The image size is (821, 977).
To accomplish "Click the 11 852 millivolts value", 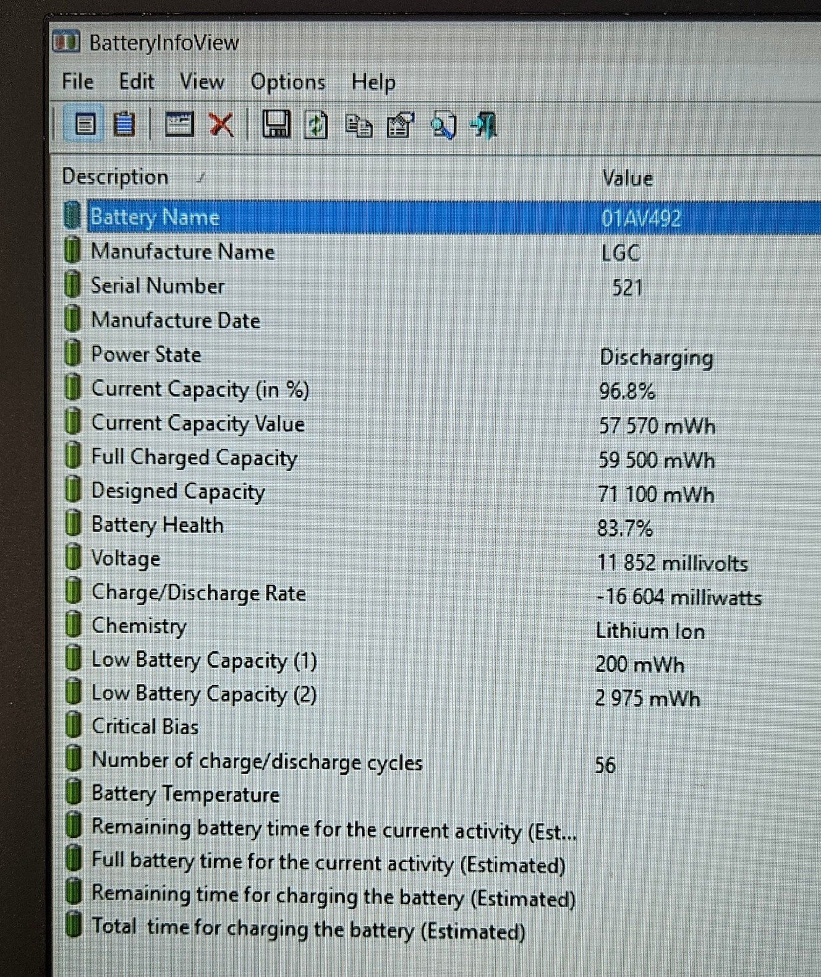I will click(x=672, y=563).
